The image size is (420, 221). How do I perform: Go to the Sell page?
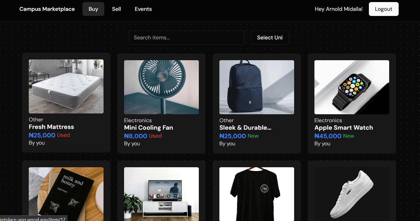(116, 9)
